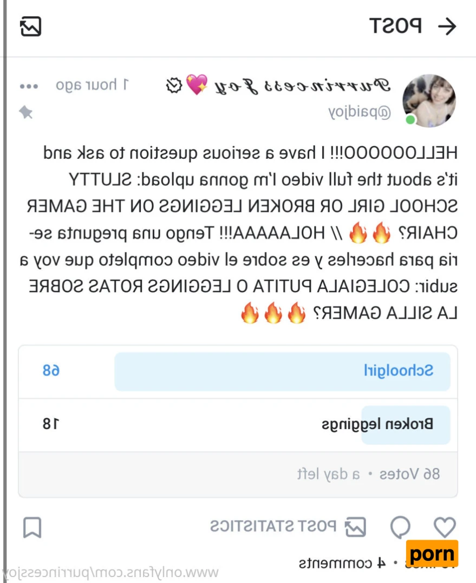Go back using the arrow beside POST
Screen dimensions: 476x583
point(447,27)
